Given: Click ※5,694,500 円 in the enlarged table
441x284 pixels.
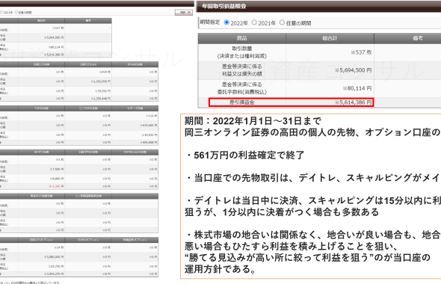Looking at the screenshot, I should click(x=354, y=70).
